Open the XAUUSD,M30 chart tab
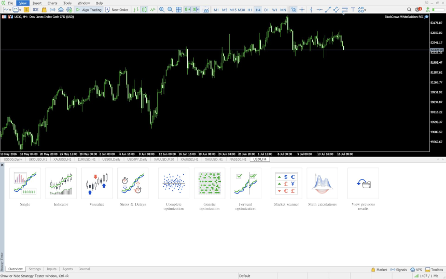This screenshot has width=446, height=279. tap(164, 159)
